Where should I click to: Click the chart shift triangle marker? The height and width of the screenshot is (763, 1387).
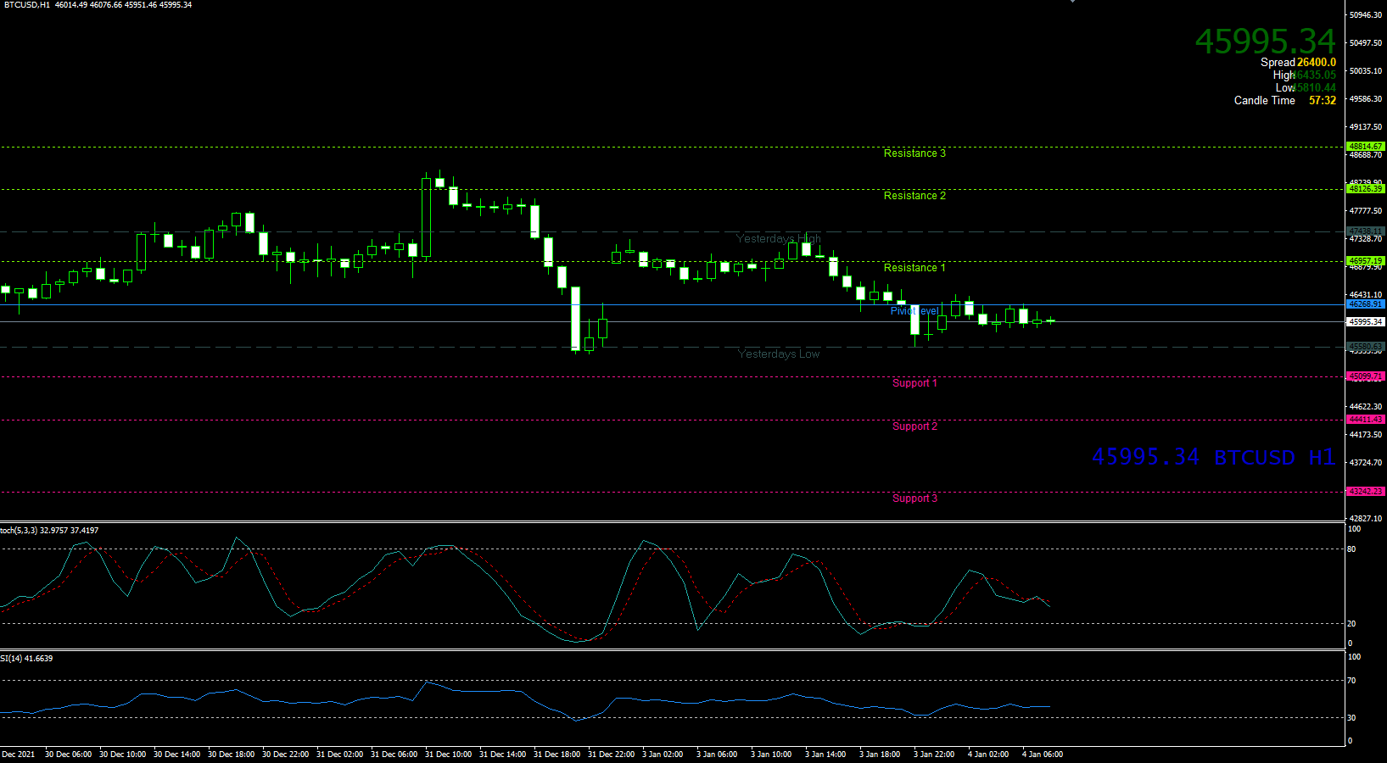[1073, 2]
